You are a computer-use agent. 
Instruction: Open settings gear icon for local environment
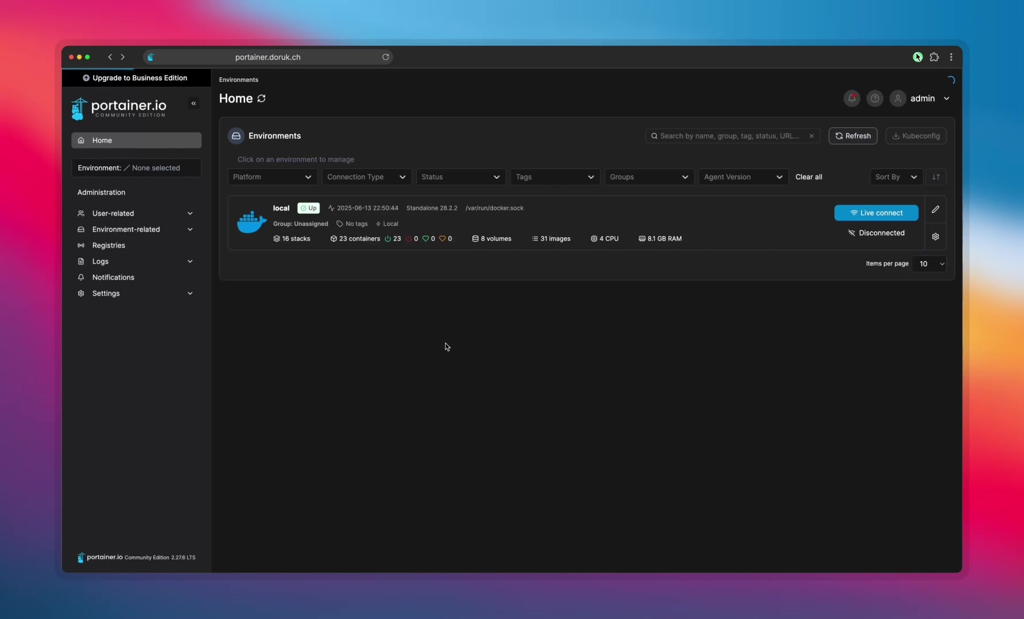tap(936, 237)
